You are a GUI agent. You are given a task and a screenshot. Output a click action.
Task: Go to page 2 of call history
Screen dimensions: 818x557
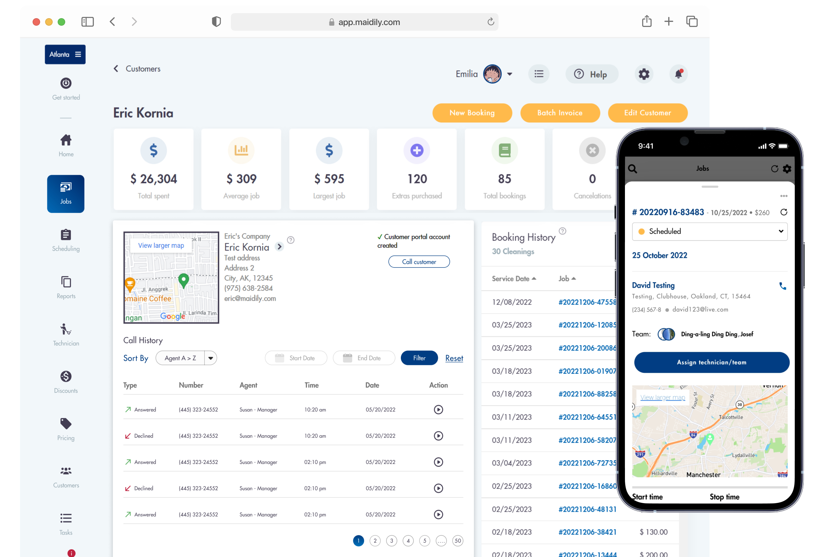click(x=375, y=540)
